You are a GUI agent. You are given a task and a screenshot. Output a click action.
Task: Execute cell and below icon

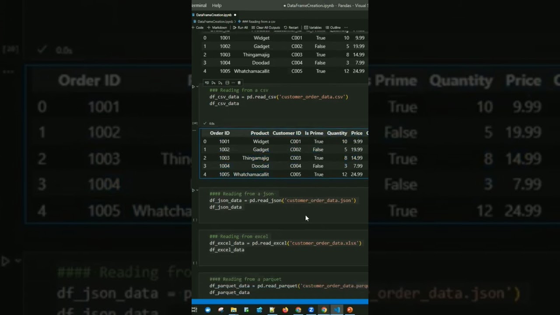(220, 83)
